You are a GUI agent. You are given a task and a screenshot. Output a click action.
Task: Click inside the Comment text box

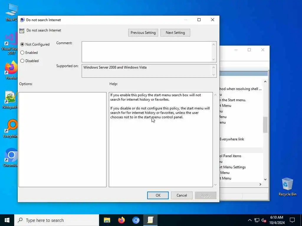147,52
